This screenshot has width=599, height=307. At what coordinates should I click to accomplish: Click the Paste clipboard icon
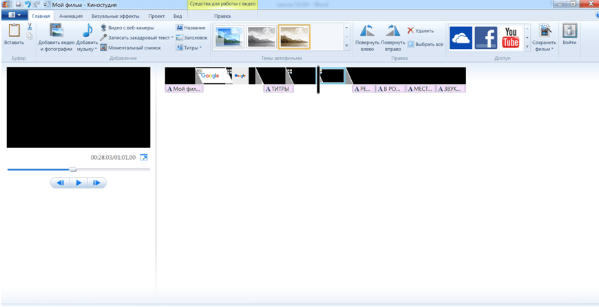point(14,31)
